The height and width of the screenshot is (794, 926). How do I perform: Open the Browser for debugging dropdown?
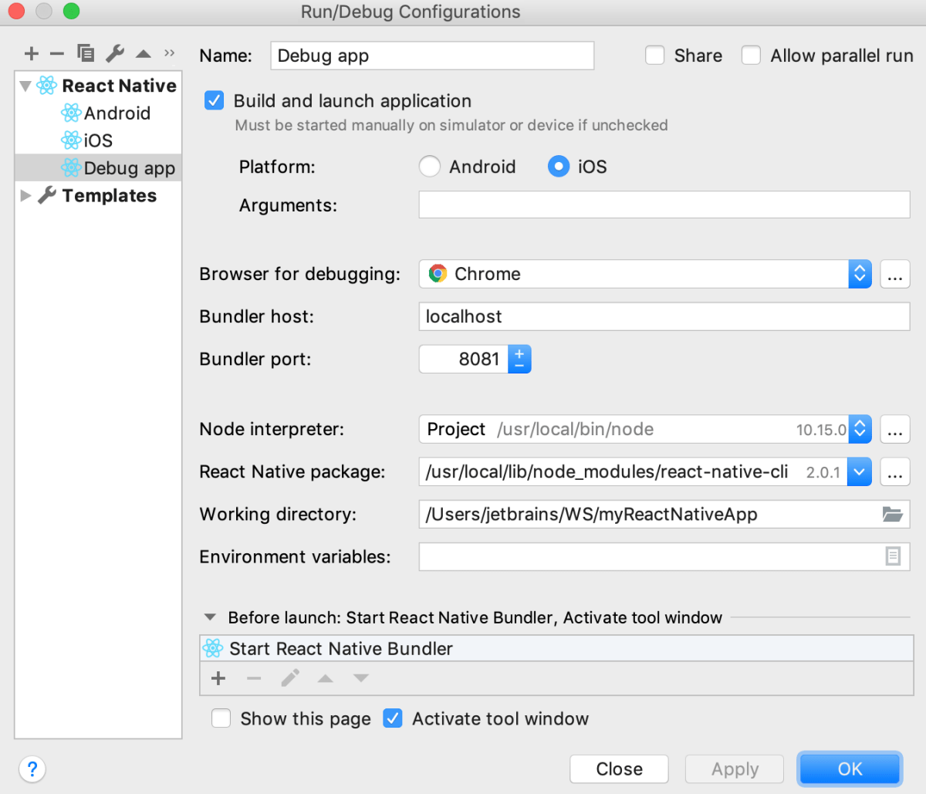[x=860, y=274]
